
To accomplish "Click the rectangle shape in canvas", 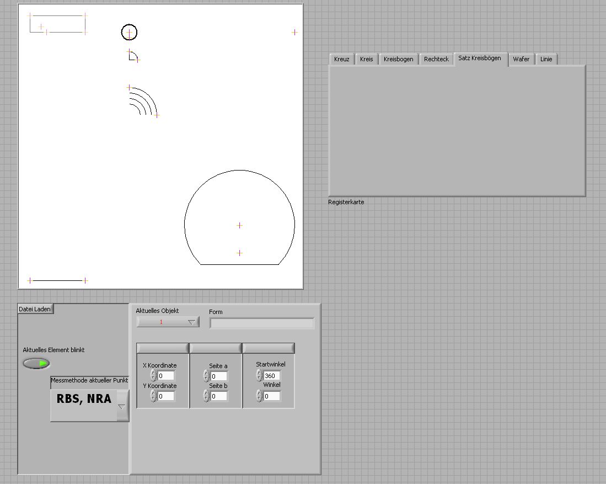I will [57, 24].
